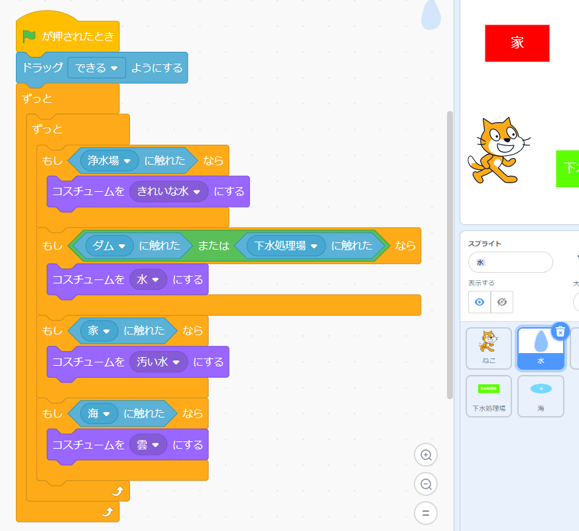Expand the 汚い水 costume dropdown

click(159, 362)
